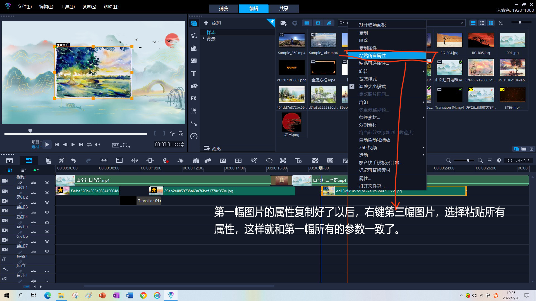
Task: Switch to thumbnail view in library
Action: tap(491, 23)
